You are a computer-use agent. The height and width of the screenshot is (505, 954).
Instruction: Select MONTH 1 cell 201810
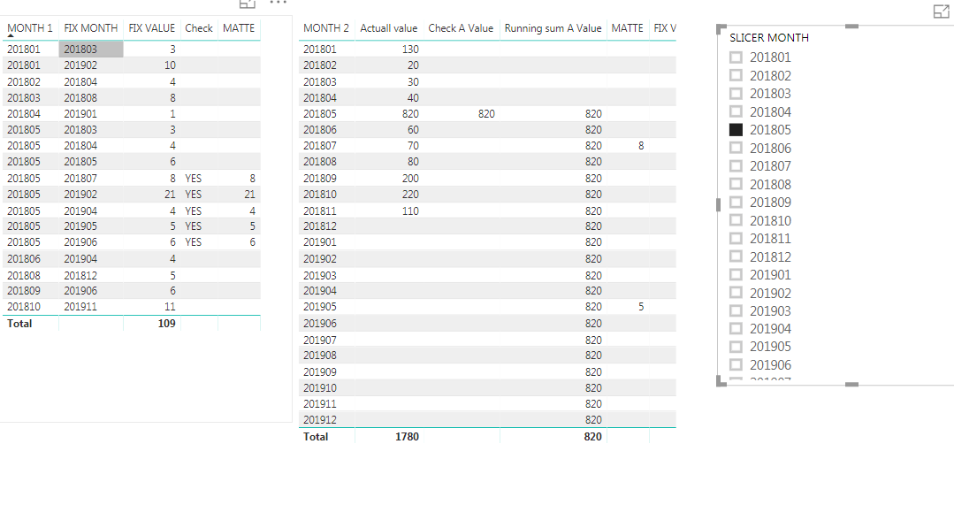click(x=24, y=307)
